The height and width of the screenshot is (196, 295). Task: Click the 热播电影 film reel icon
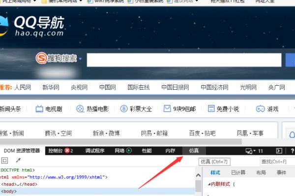click(x=80, y=109)
